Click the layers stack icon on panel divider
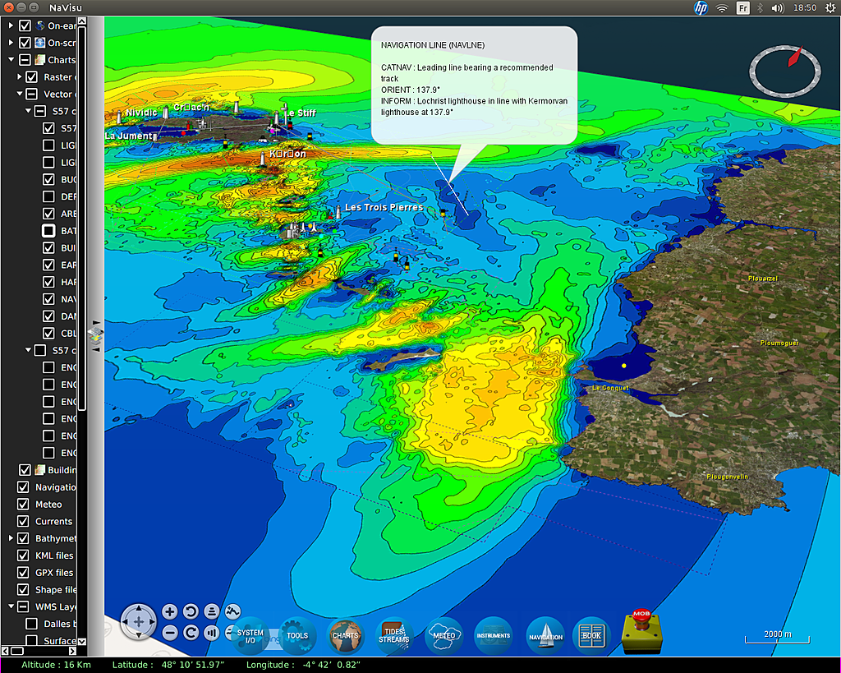The height and width of the screenshot is (673, 841). (95, 335)
